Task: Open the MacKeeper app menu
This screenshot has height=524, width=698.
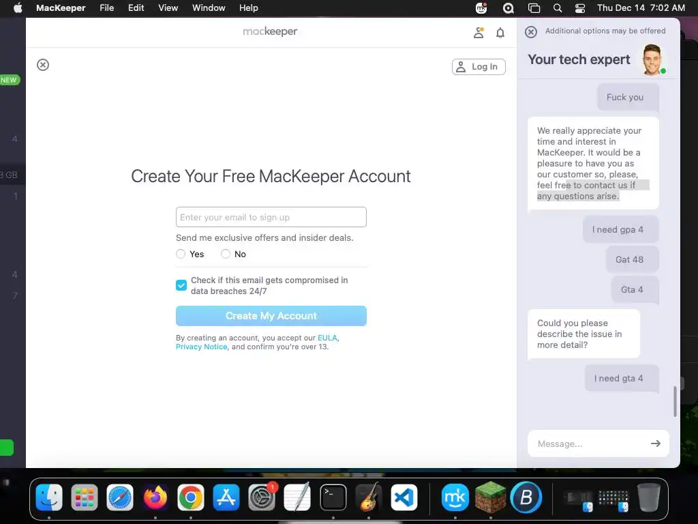Action: [x=61, y=8]
